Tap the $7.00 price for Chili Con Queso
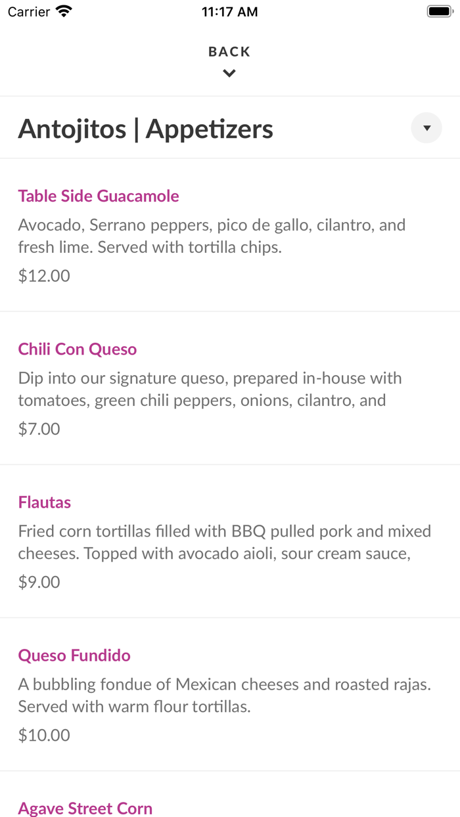This screenshot has width=460, height=817. (39, 428)
